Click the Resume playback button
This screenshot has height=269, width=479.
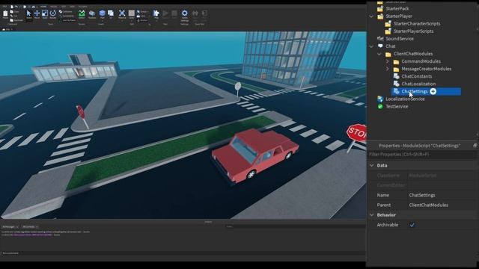165,13
